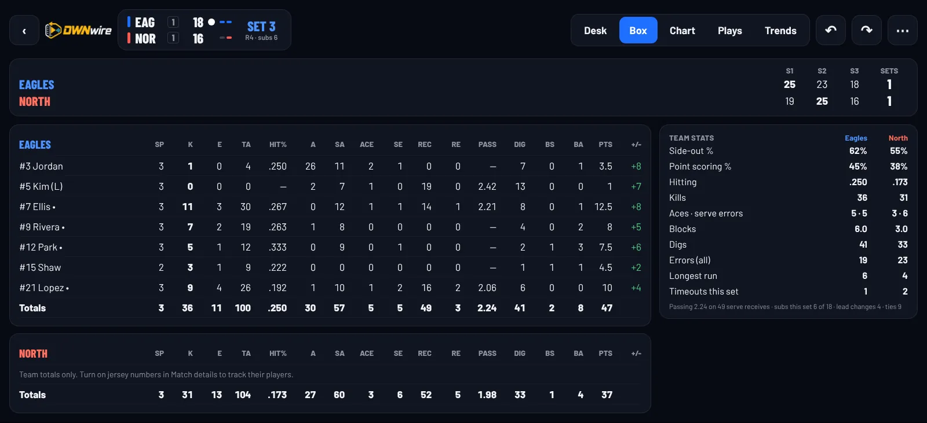Click the PTS column header in Eagles table
This screenshot has width=927, height=423.
[605, 145]
